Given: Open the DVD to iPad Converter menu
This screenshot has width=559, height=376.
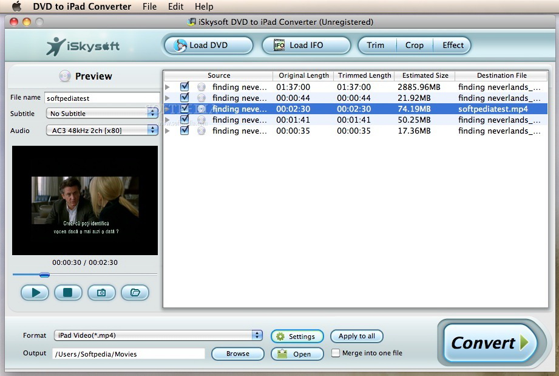Looking at the screenshot, I should [82, 7].
